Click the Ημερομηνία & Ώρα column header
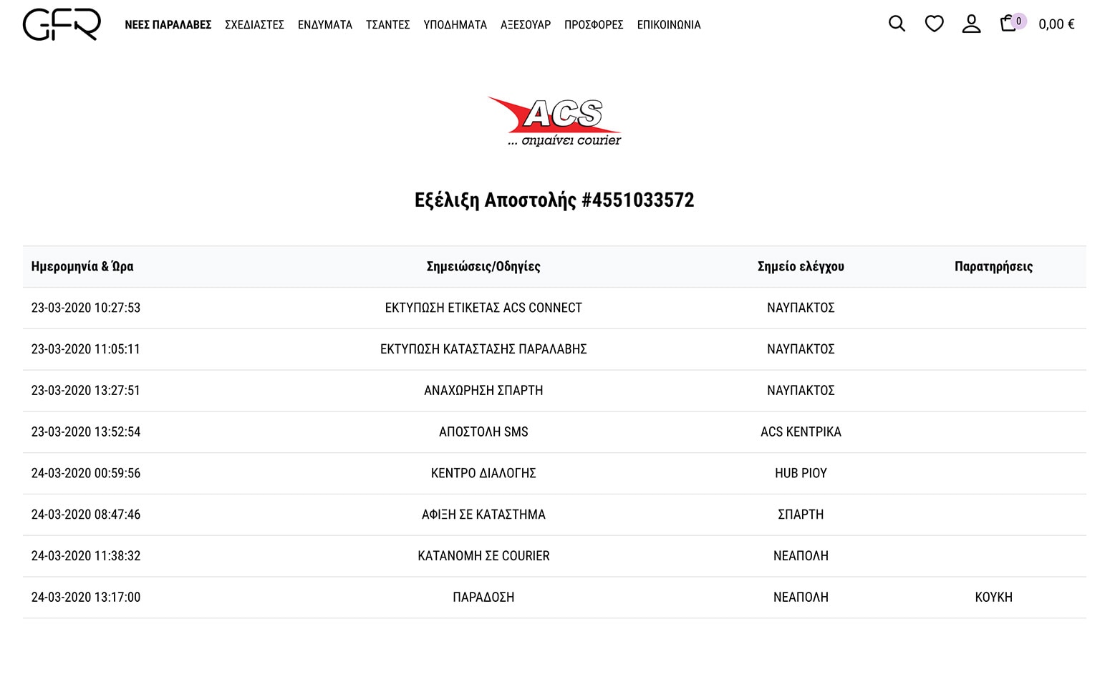The width and height of the screenshot is (1110, 697). point(82,266)
